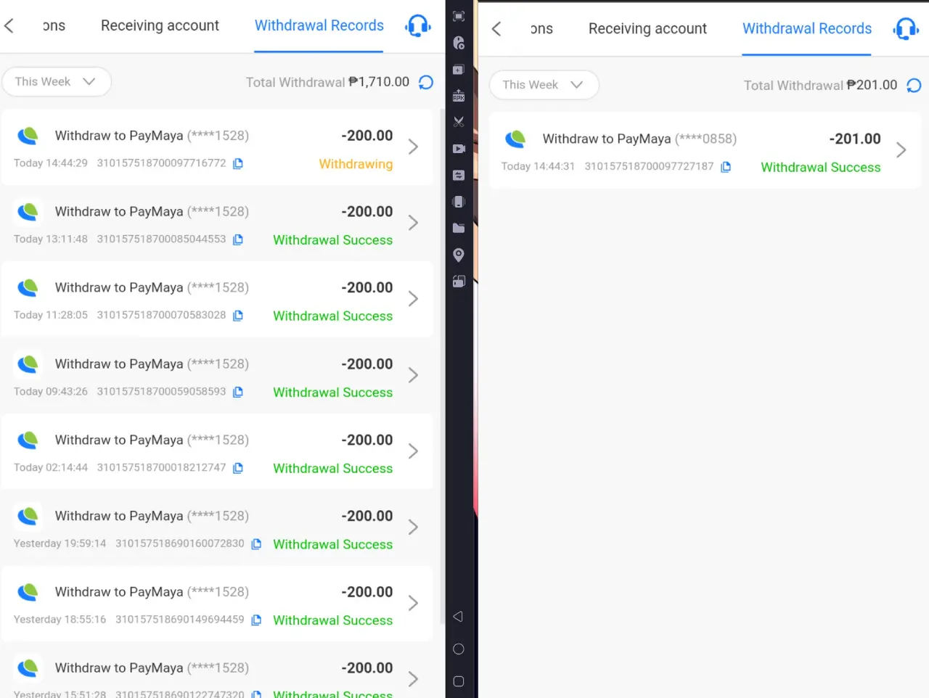Click the emulator fullscreen icon
Image resolution: width=929 pixels, height=698 pixels.
(459, 16)
